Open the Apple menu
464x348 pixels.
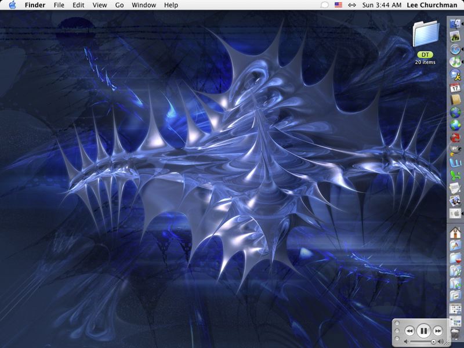point(12,5)
